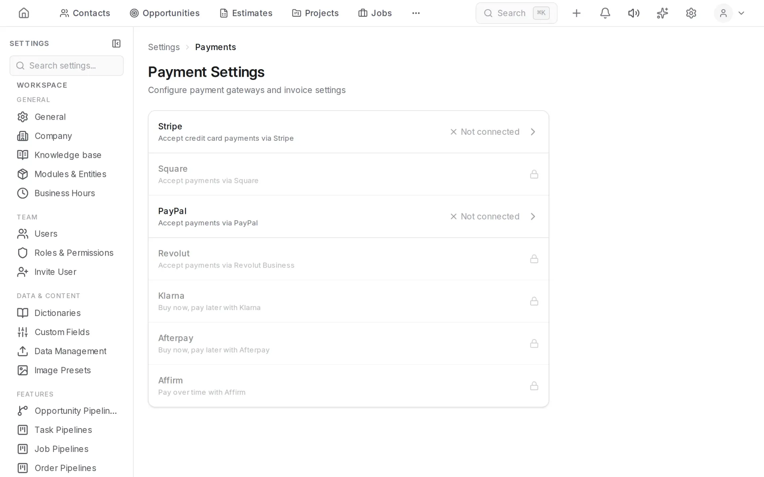Open the Opportunities navigation tab
This screenshot has width=764, height=477.
165,13
